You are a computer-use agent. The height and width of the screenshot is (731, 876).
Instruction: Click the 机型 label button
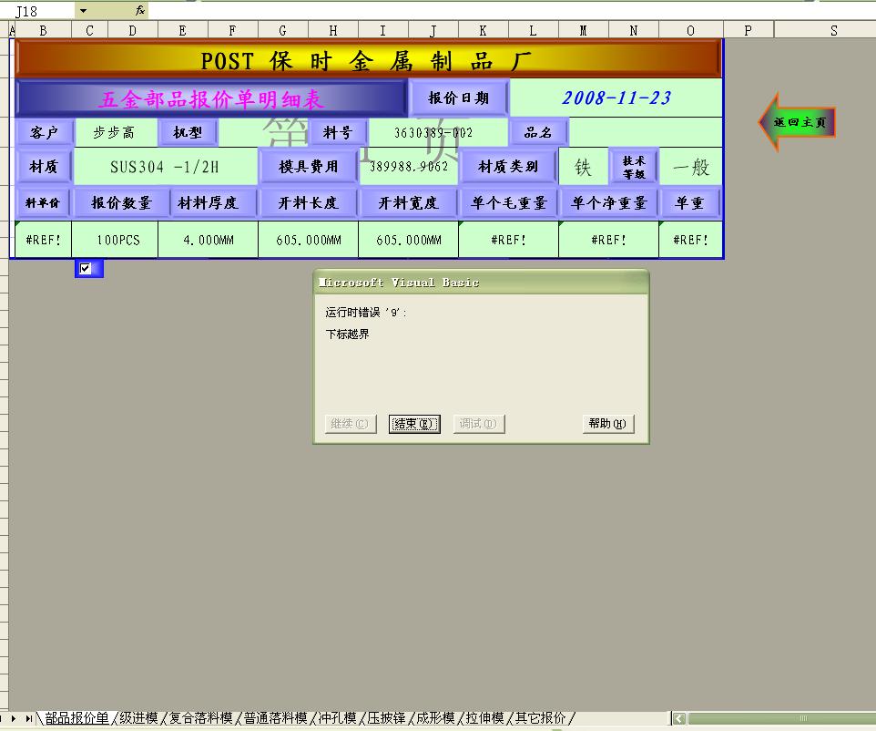(x=188, y=132)
